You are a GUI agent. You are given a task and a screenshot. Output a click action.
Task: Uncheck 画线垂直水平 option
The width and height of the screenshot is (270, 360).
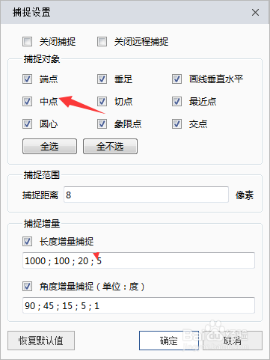(x=177, y=79)
